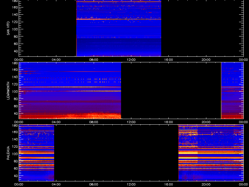Click 16:00 under the San Vito panel
The height and width of the screenshot is (187, 249).
[169, 60]
